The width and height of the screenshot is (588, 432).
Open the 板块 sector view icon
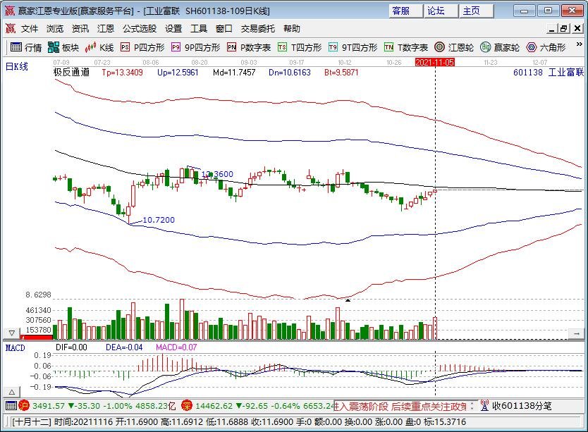click(63, 47)
